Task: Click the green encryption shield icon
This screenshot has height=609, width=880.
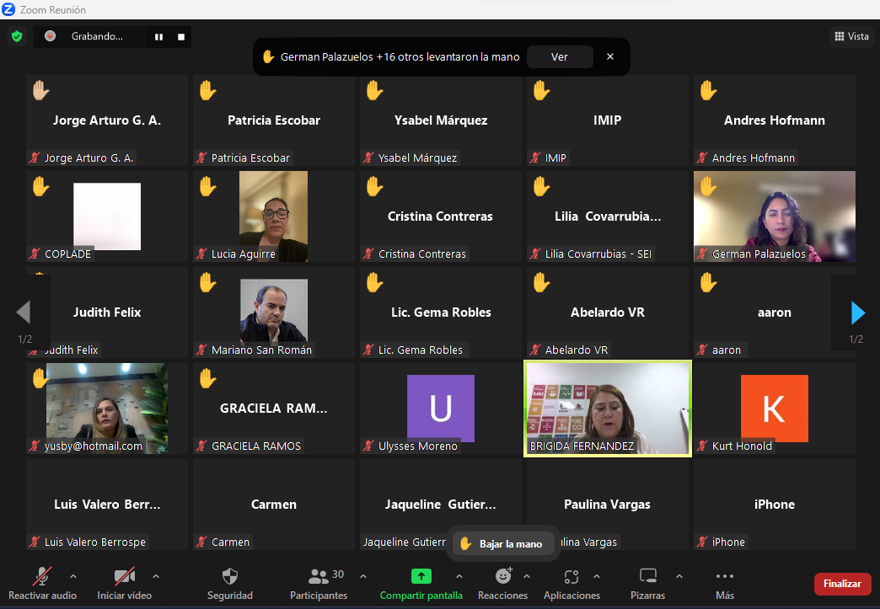Action: click(x=17, y=36)
